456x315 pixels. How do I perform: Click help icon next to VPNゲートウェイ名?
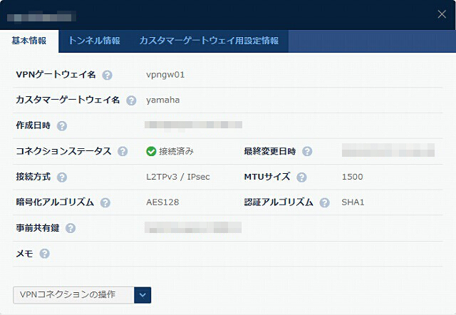point(107,75)
